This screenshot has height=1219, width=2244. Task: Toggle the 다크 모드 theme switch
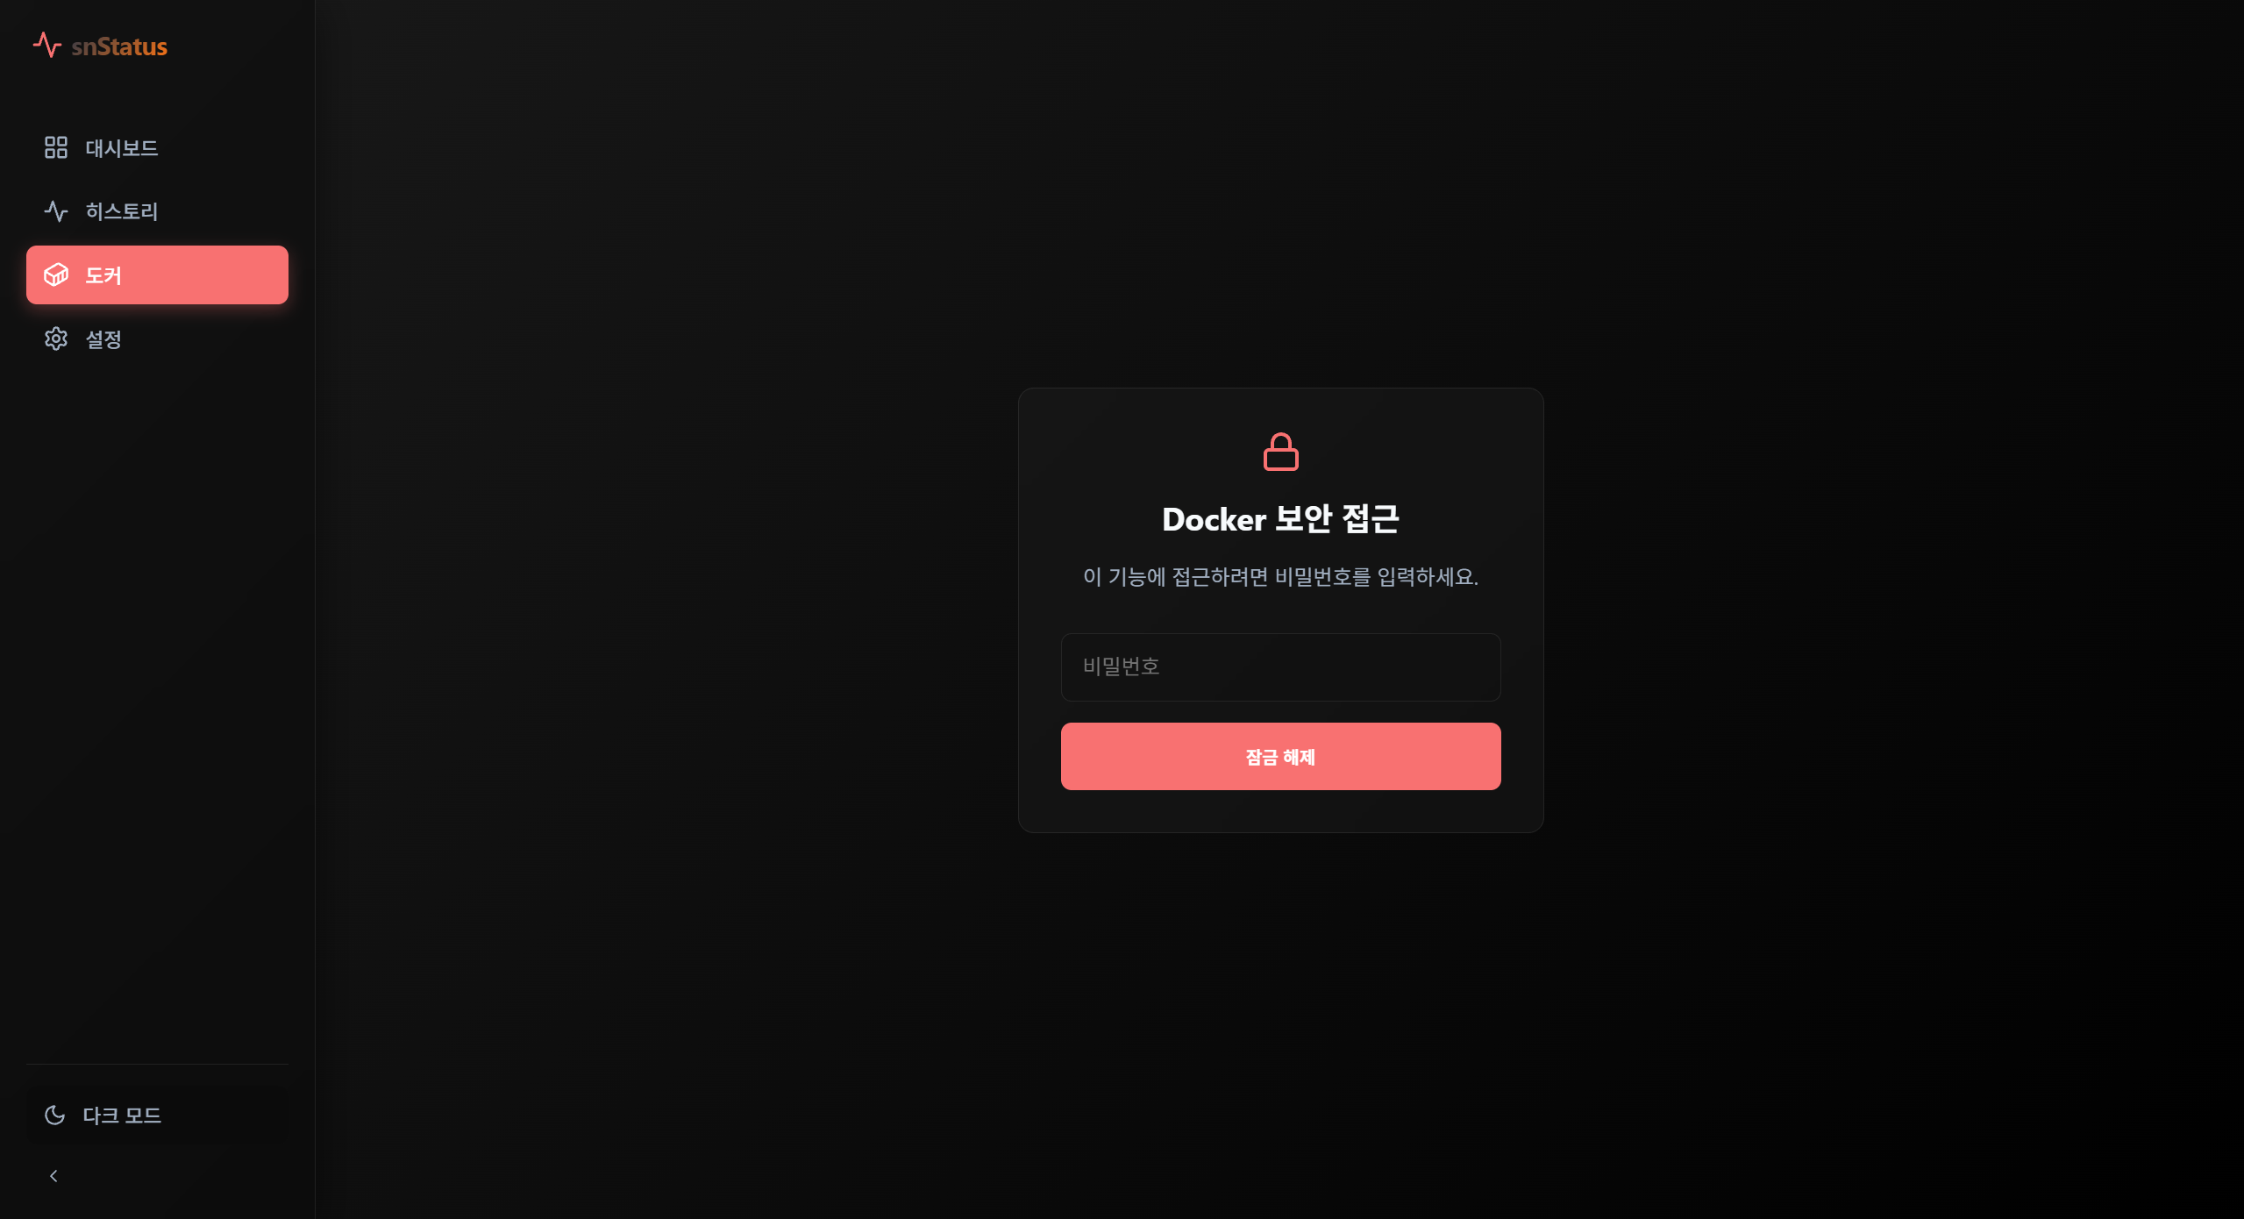point(157,1115)
